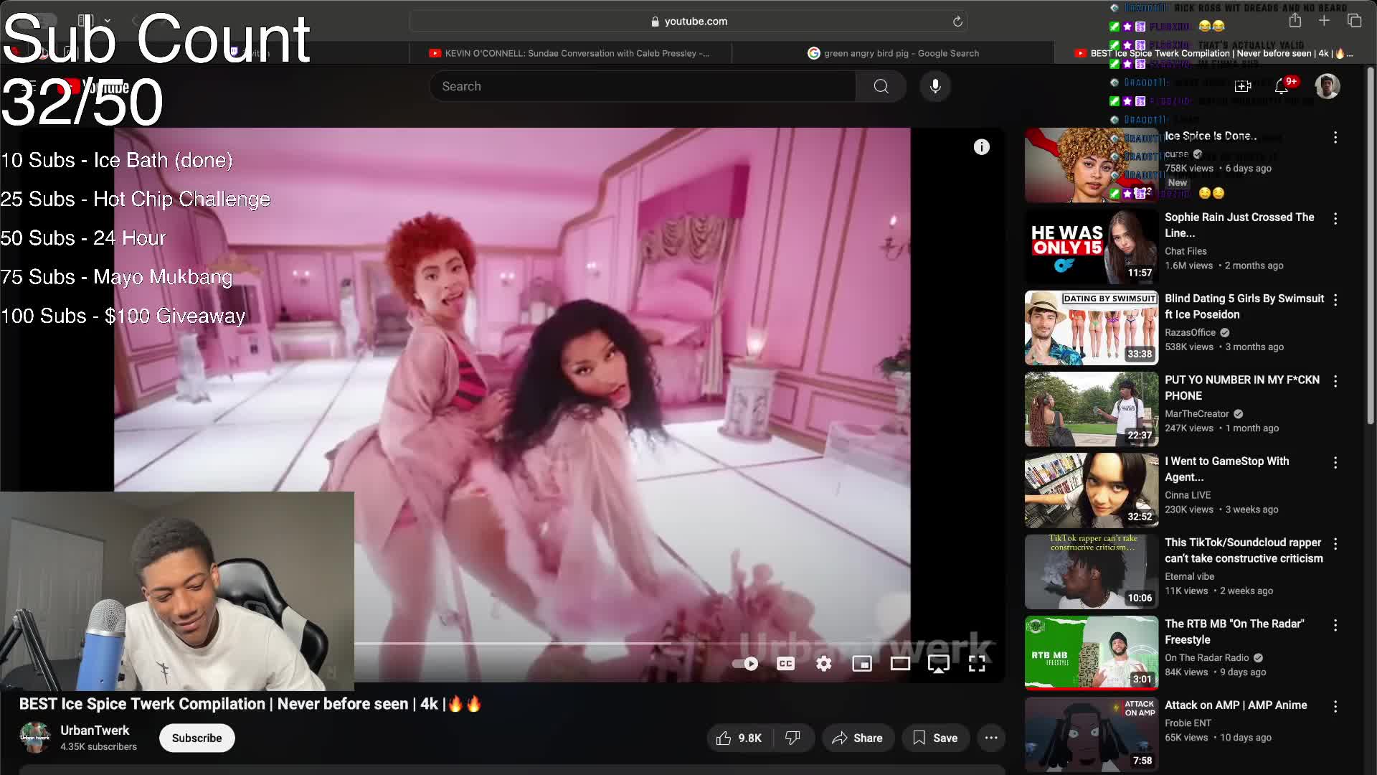Focus the YouTube search field
The width and height of the screenshot is (1377, 775).
pyautogui.click(x=642, y=86)
